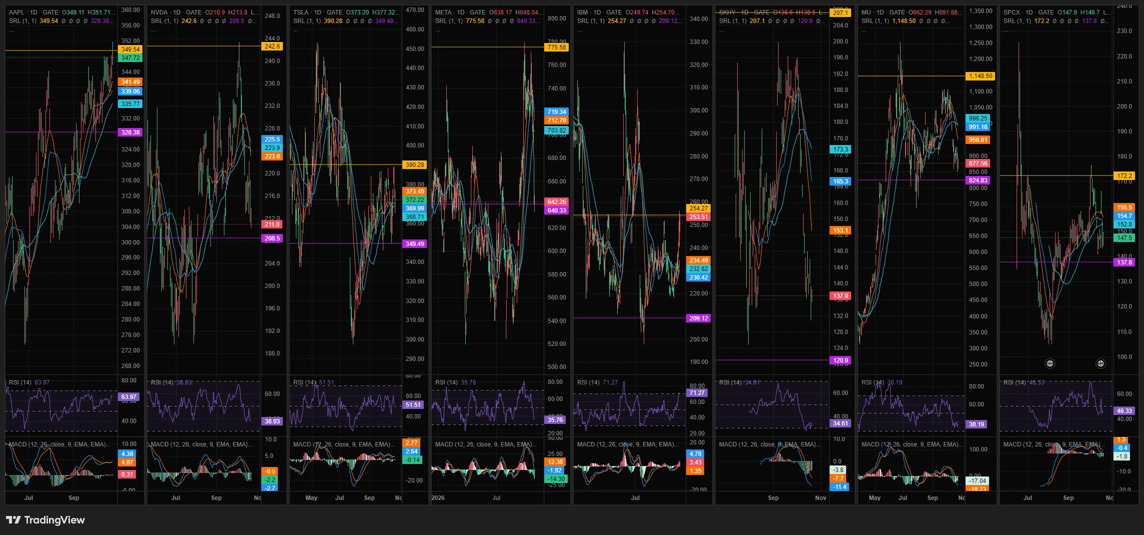Screen dimensions: 1144x535
Task: Open the second globe event marker on SPCX chart
Action: point(1101,363)
